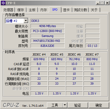Click the JEDEC #4 column header
Screen dimensions: 110x109
39,55
